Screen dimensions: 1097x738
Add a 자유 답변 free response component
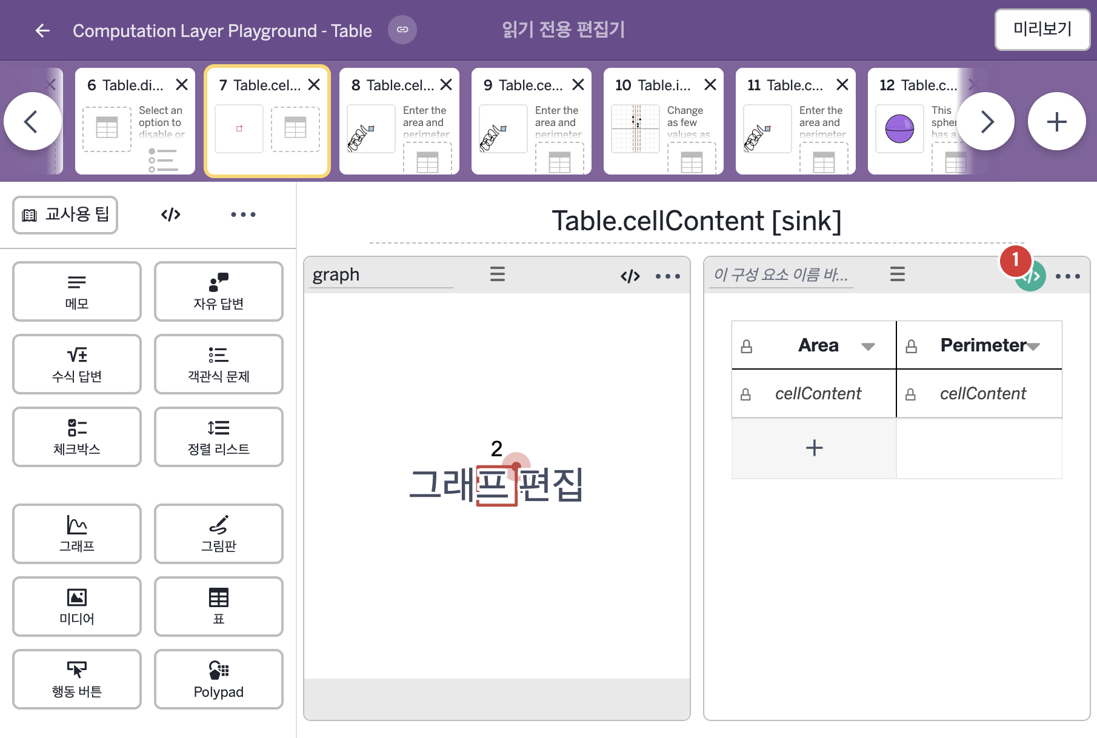[219, 291]
